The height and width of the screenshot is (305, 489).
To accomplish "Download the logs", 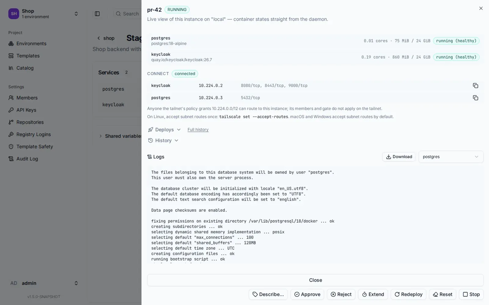I will tap(399, 157).
